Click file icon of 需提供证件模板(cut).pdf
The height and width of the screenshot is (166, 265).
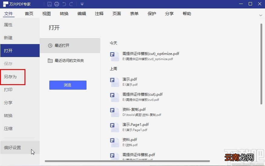click(x=115, y=97)
